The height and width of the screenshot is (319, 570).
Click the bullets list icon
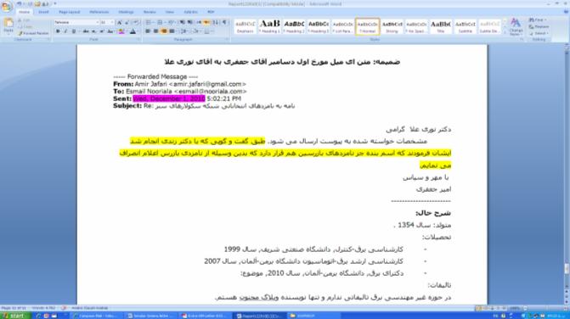pos(149,23)
